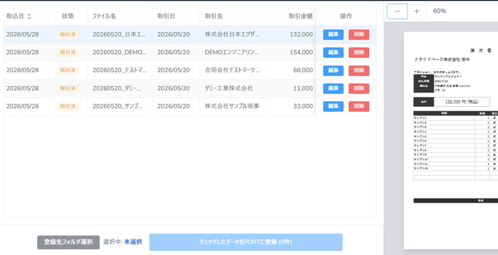Delete the 株式会社サンプル商事 row

point(359,107)
